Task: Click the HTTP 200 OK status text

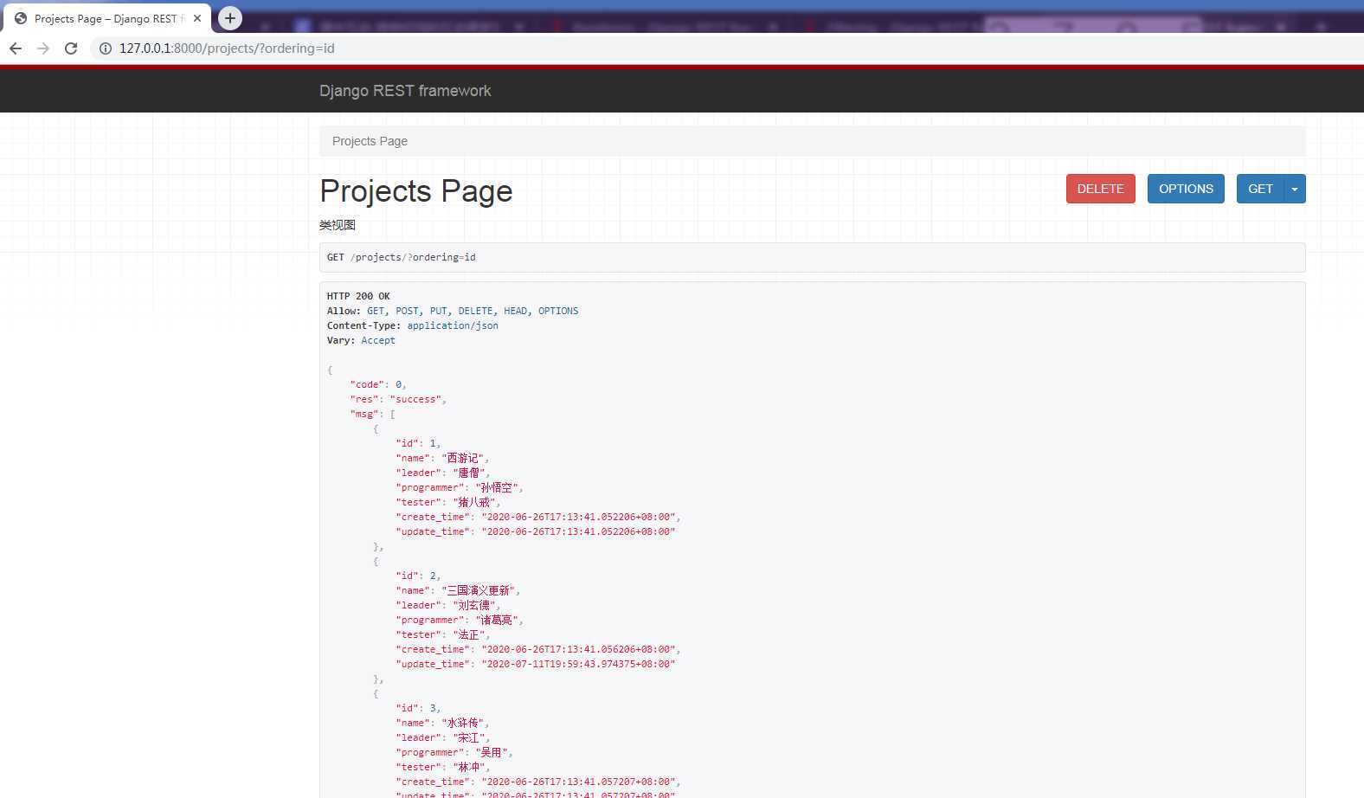Action: pos(358,296)
